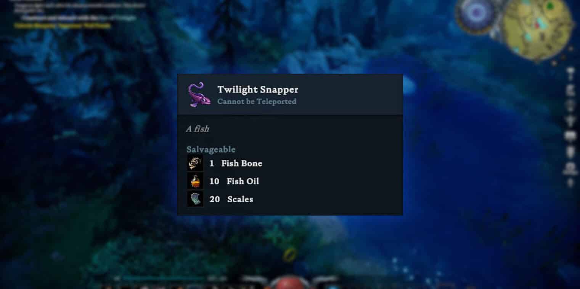The height and width of the screenshot is (289, 580).
Task: Click the red blood orb in the bottom HUD
Action: (289, 283)
